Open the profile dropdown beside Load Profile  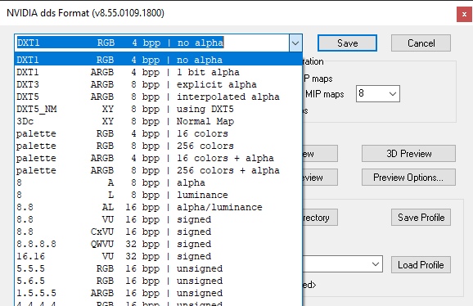tap(343, 264)
